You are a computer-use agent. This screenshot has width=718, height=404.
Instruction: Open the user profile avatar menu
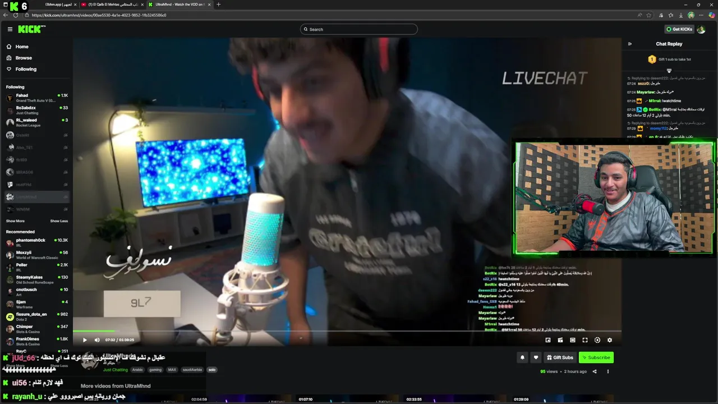pyautogui.click(x=701, y=29)
